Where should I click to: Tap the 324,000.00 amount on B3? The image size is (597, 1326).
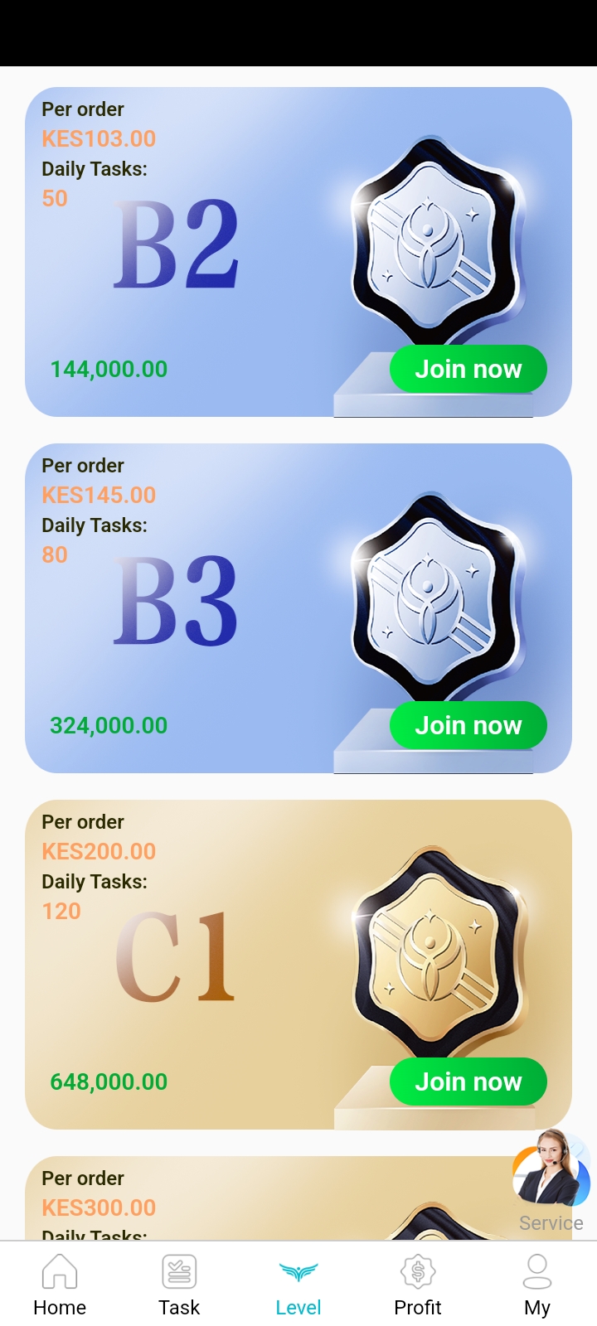109,725
